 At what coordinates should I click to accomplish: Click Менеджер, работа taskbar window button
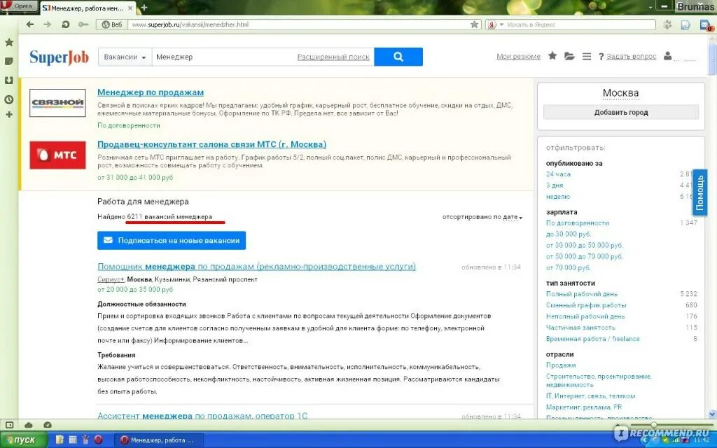(x=158, y=440)
